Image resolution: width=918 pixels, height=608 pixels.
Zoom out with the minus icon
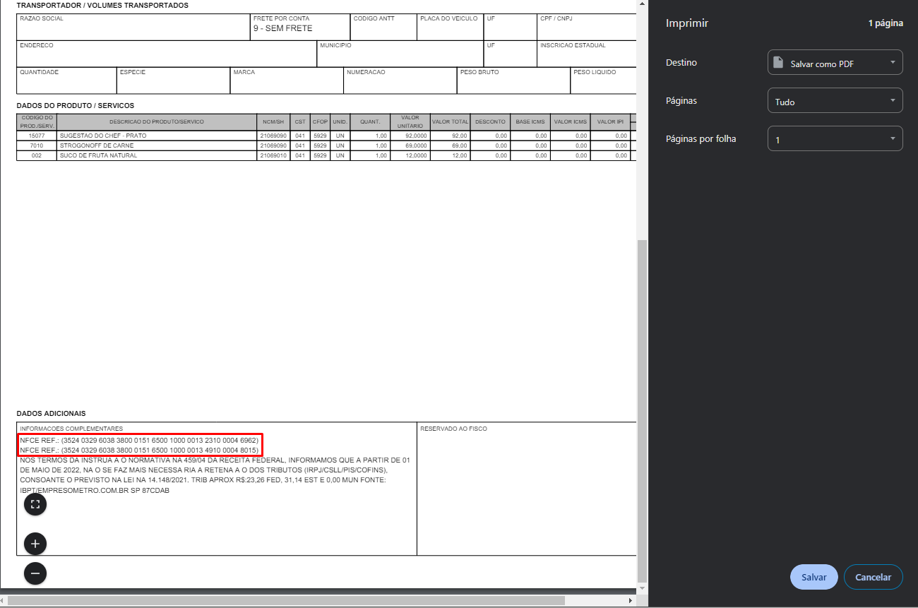[x=35, y=573]
